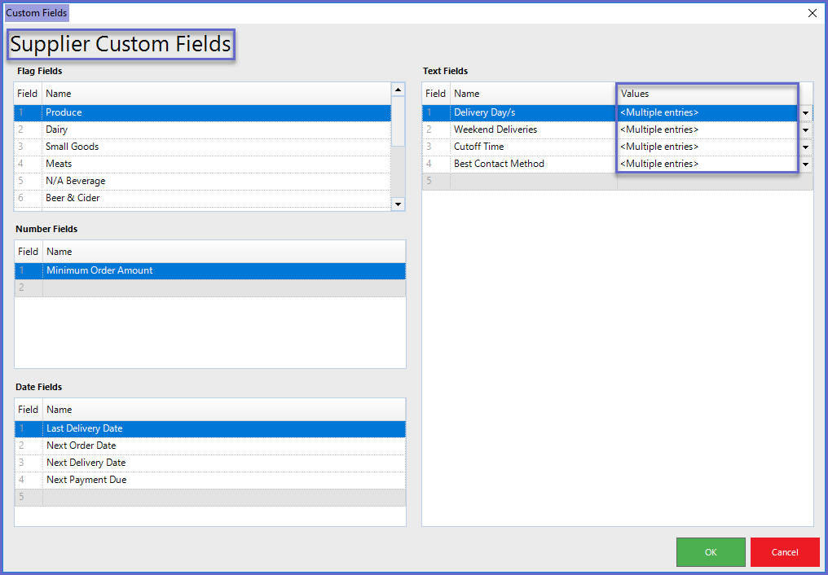Click the red Cancel button

click(x=785, y=552)
